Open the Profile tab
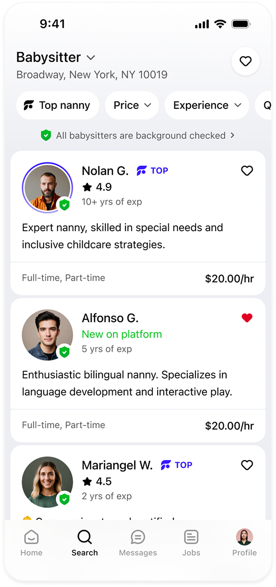This screenshot has width=276, height=587. coord(244,543)
